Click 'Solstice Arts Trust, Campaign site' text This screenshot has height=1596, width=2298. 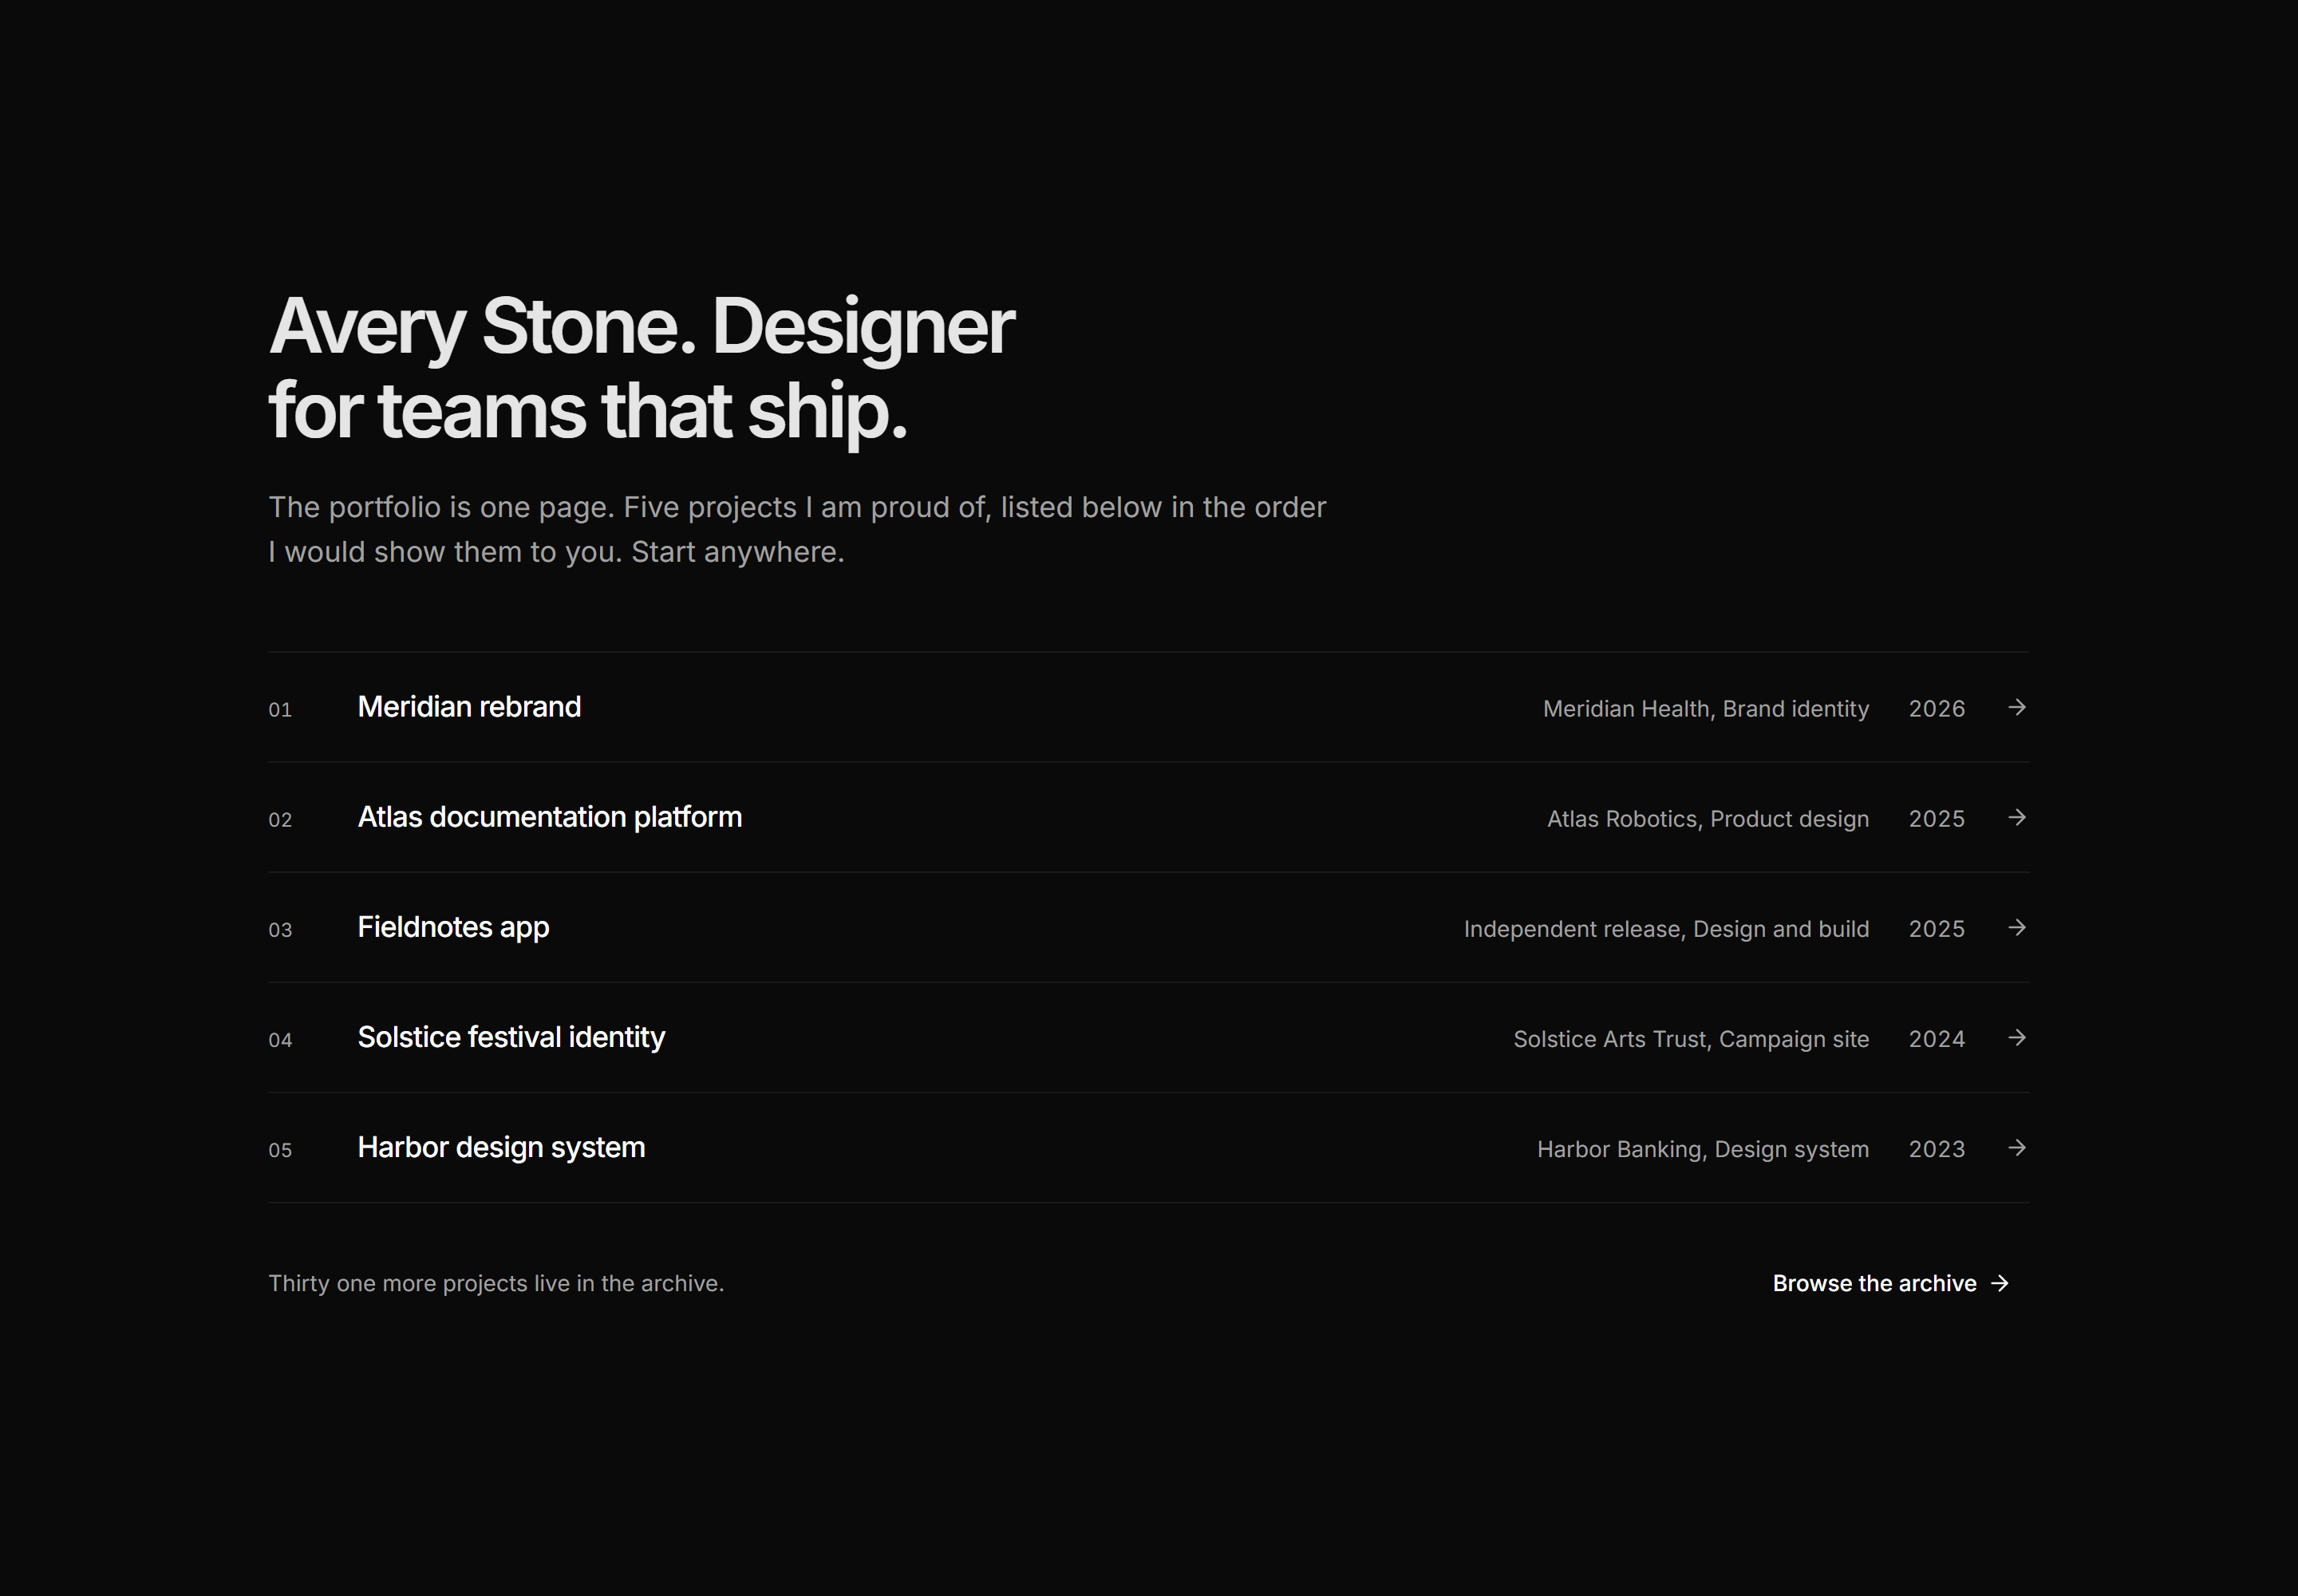point(1691,1039)
